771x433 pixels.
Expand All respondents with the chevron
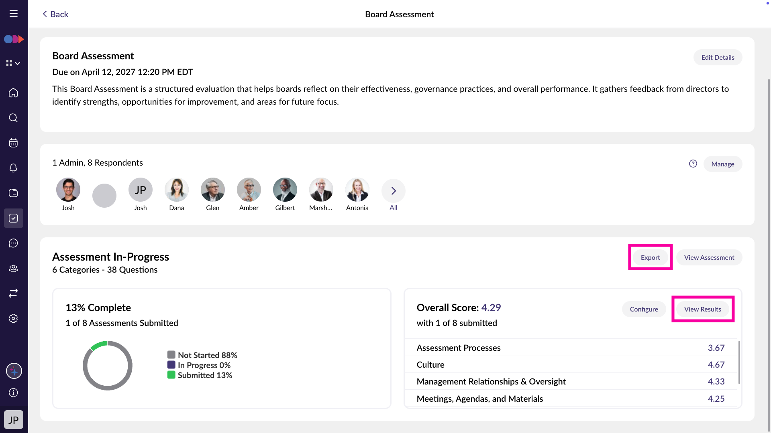click(x=394, y=191)
